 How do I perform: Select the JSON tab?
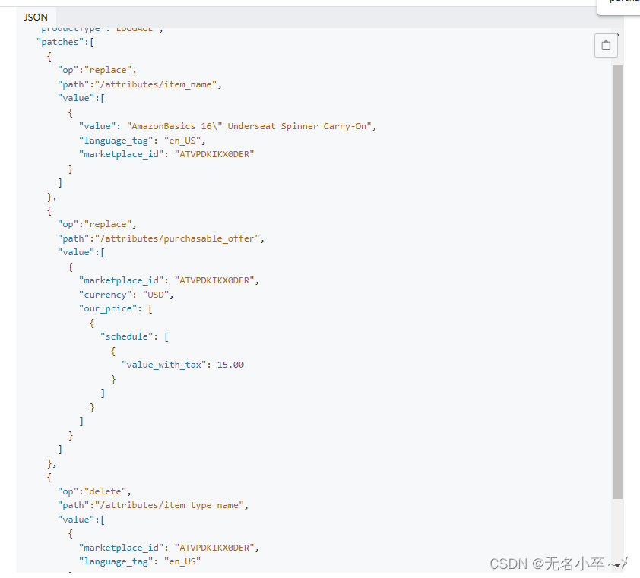[35, 16]
